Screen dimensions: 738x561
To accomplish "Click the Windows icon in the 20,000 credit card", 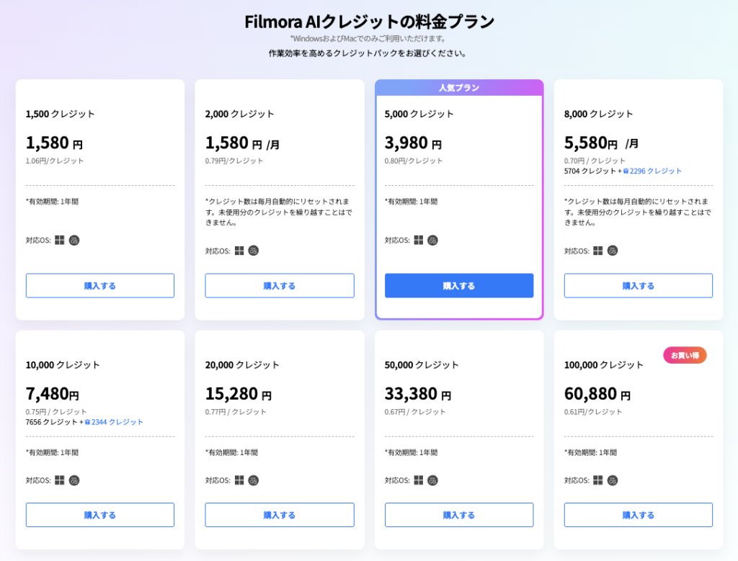I will [239, 480].
